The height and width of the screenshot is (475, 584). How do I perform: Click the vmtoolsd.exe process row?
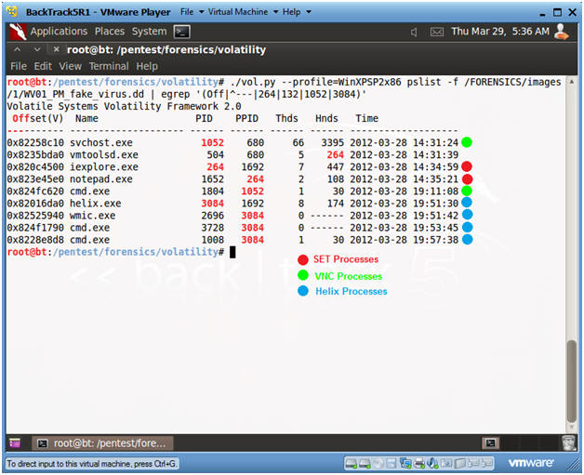point(232,154)
